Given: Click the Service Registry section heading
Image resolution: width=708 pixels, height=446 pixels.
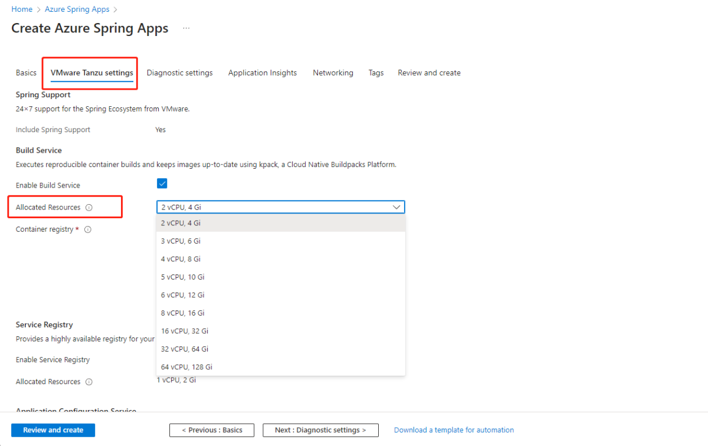Looking at the screenshot, I should tap(44, 325).
